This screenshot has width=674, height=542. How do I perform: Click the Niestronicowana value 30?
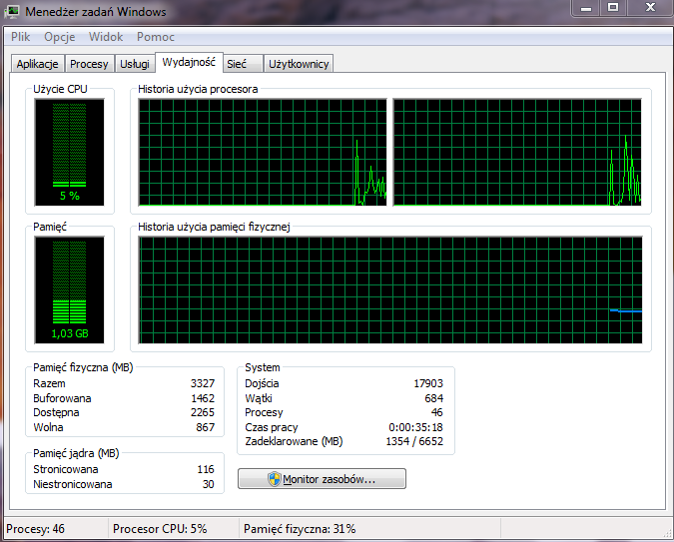(x=209, y=484)
